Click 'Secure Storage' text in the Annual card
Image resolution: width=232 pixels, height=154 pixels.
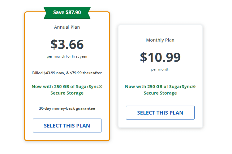[x=67, y=93]
